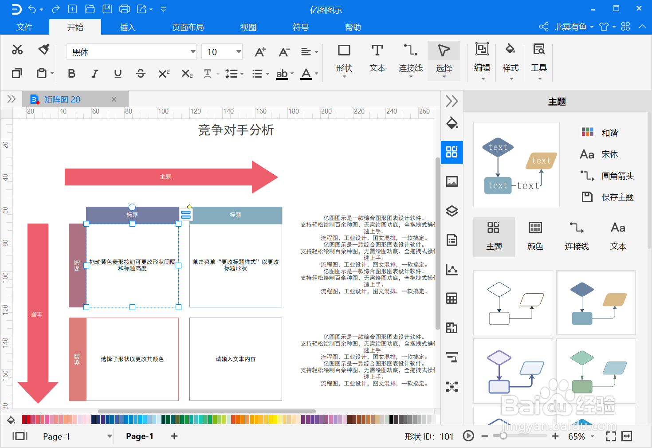Toggle italic formatting

tap(94, 74)
